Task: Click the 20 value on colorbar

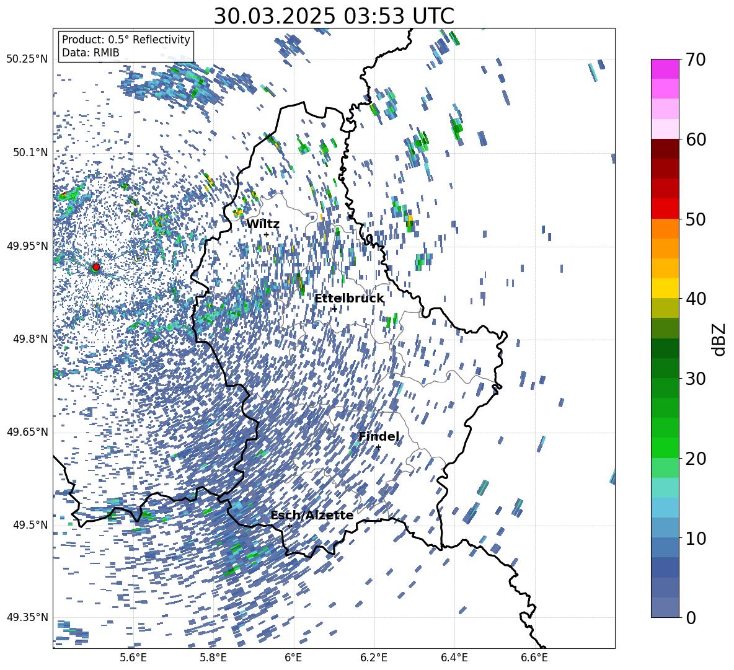Action: [x=696, y=458]
